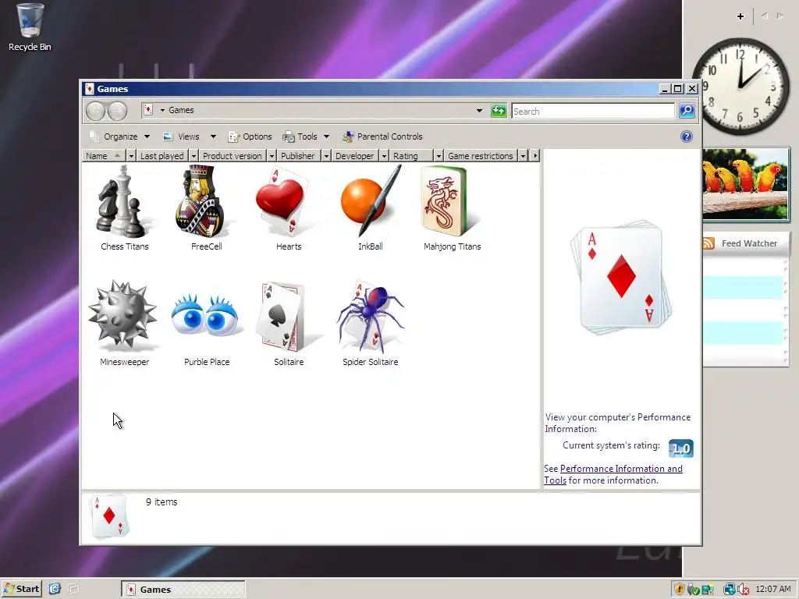Click the Back navigation arrow button
799x599 pixels.
pos(95,111)
